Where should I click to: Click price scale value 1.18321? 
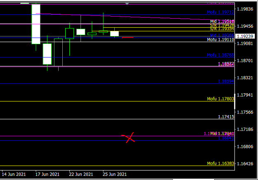245,78
